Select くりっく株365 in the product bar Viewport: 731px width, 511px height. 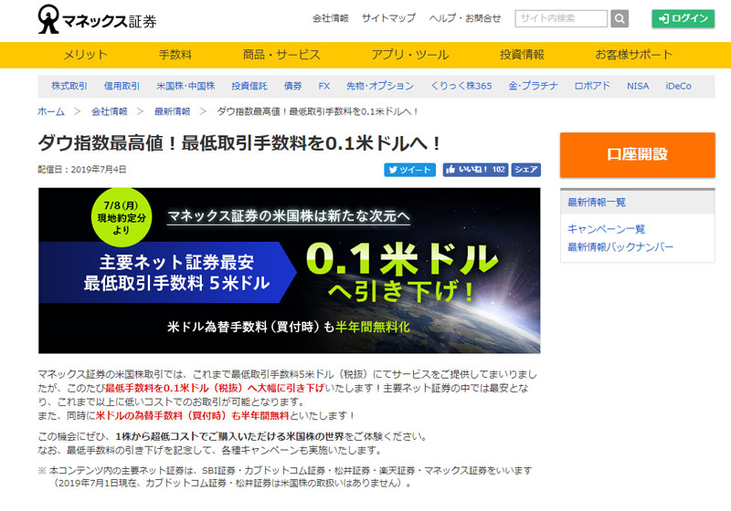point(461,86)
